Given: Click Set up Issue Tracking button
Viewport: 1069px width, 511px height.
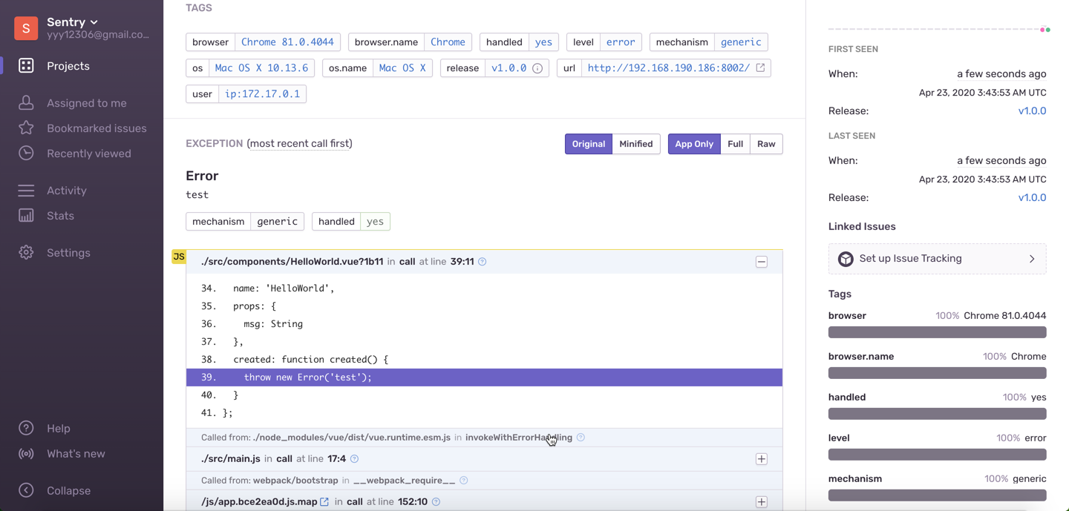Looking at the screenshot, I should 937,259.
